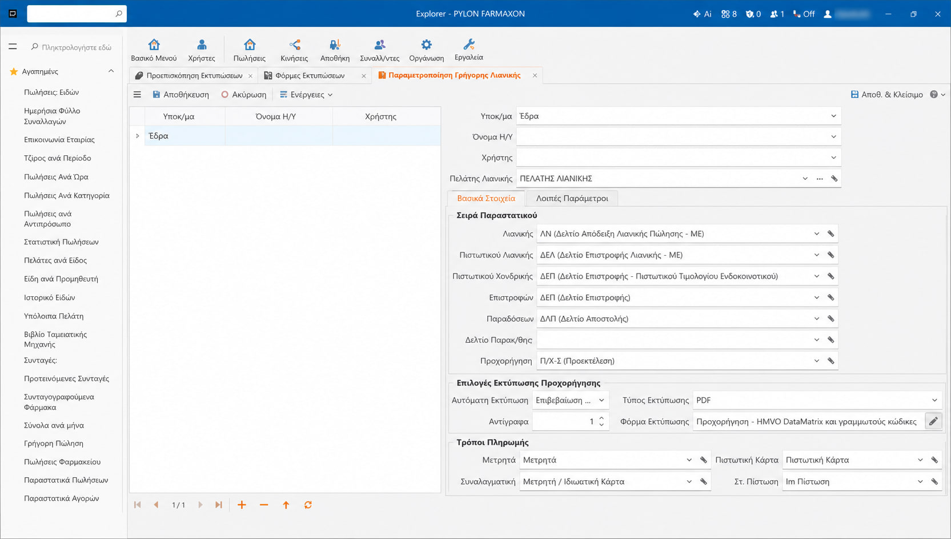Go to the first record

pos(138,505)
